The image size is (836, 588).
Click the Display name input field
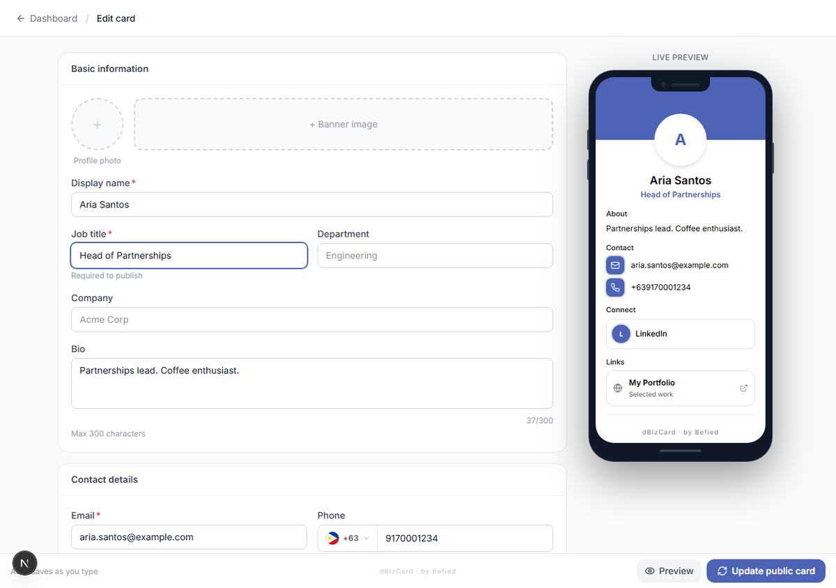[x=312, y=205]
